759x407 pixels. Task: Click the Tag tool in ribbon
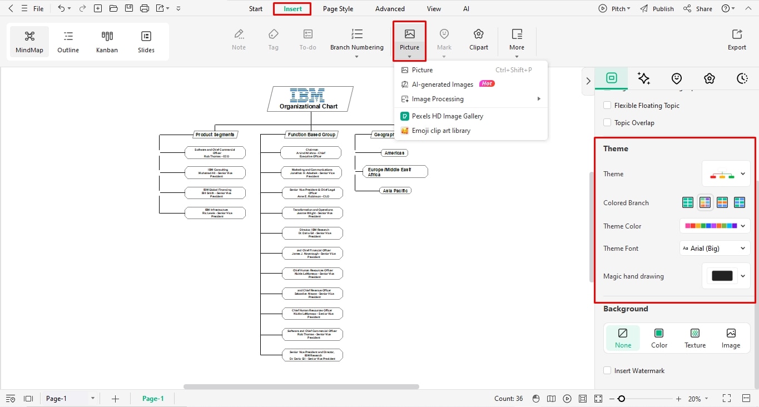click(274, 39)
